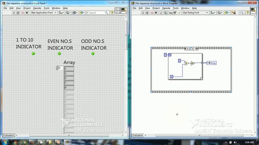Click connector pane grid icon
Viewport: 259px width, 145px height.
pos(118,10)
